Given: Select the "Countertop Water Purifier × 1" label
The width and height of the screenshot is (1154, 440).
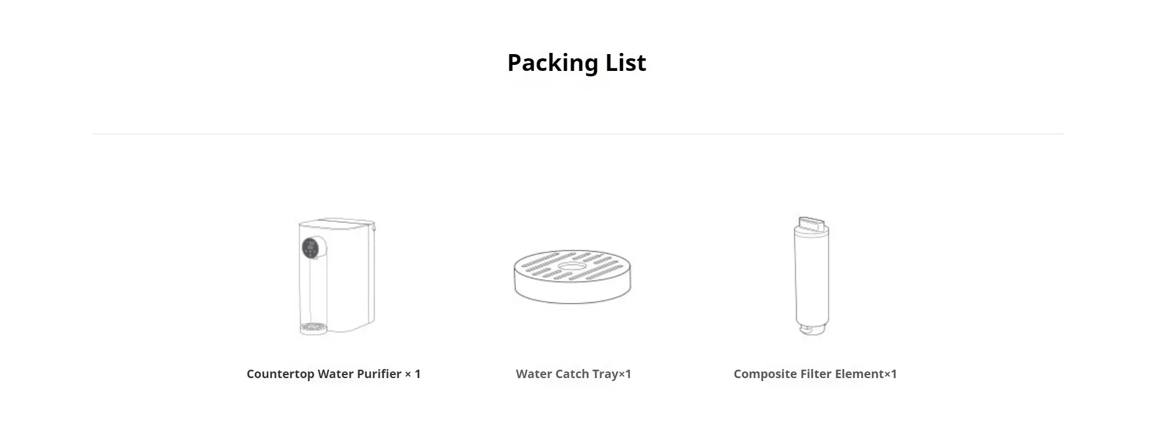Looking at the screenshot, I should pos(334,374).
